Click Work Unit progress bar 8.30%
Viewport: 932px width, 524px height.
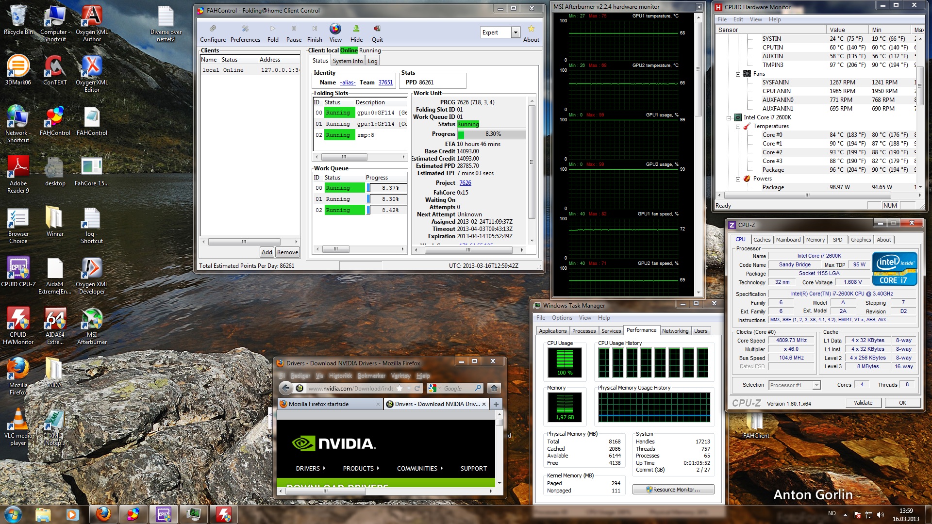point(491,134)
